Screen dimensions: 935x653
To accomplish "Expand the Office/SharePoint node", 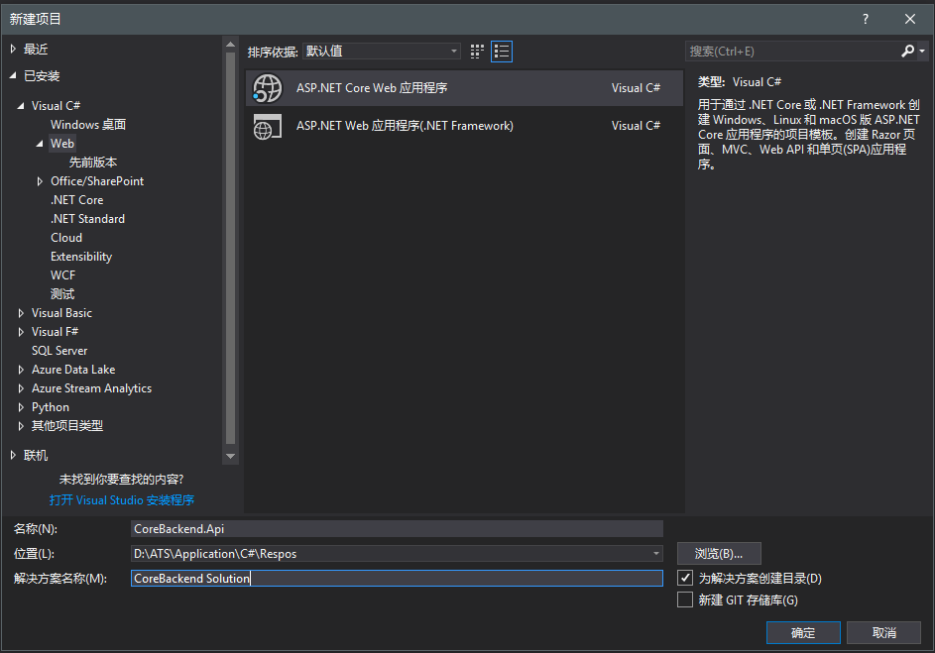I will (40, 181).
